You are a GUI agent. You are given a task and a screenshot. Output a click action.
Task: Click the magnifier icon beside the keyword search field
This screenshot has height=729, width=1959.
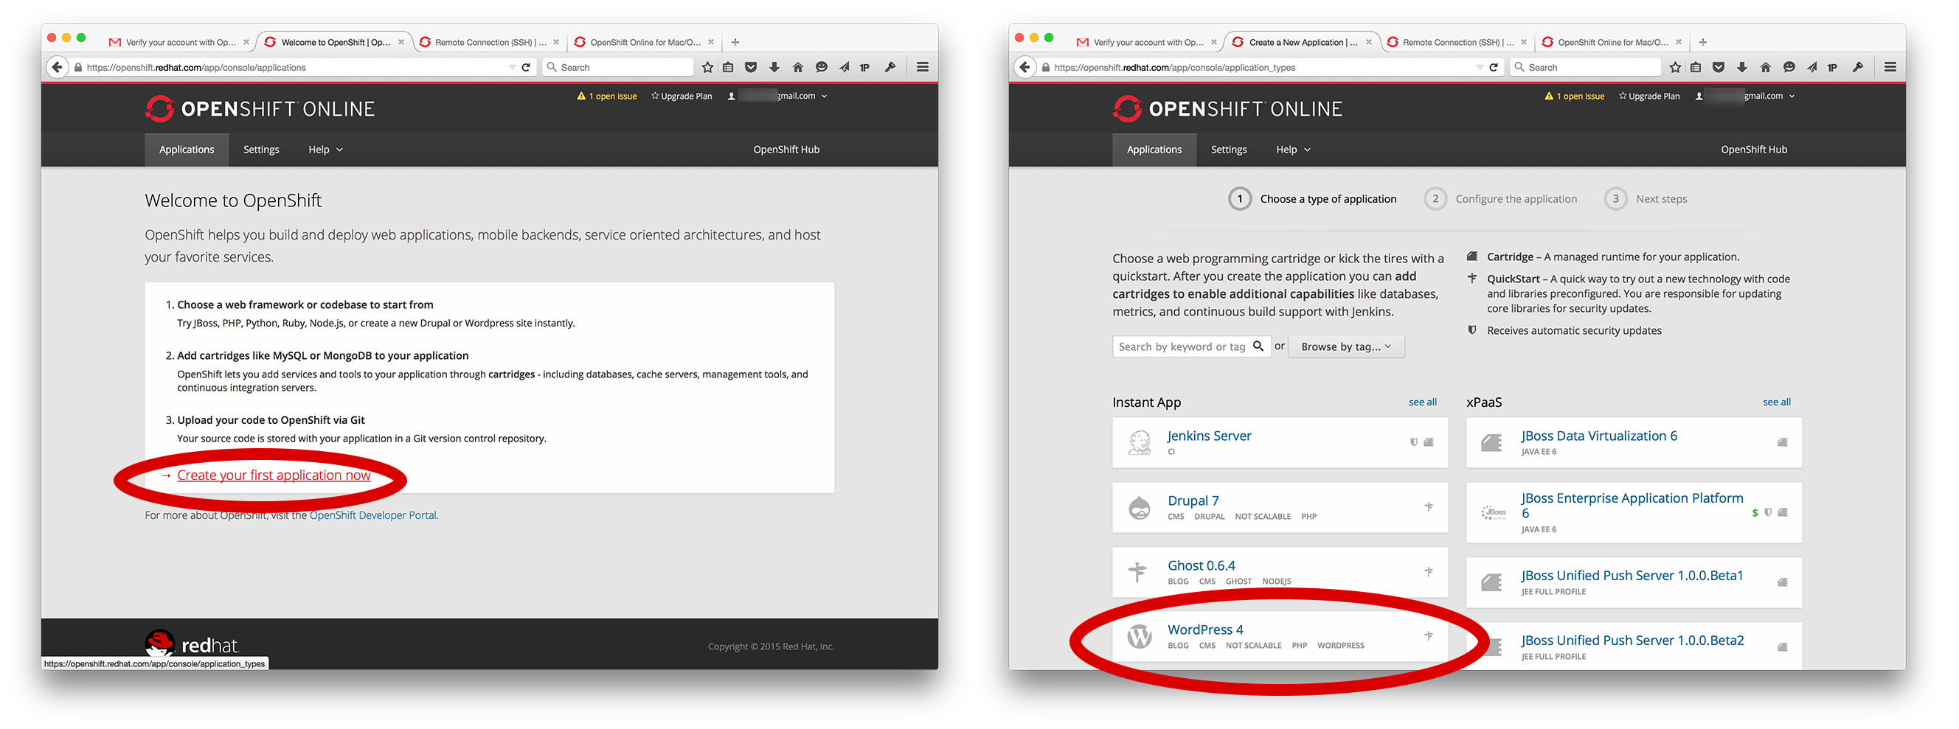click(x=1258, y=346)
